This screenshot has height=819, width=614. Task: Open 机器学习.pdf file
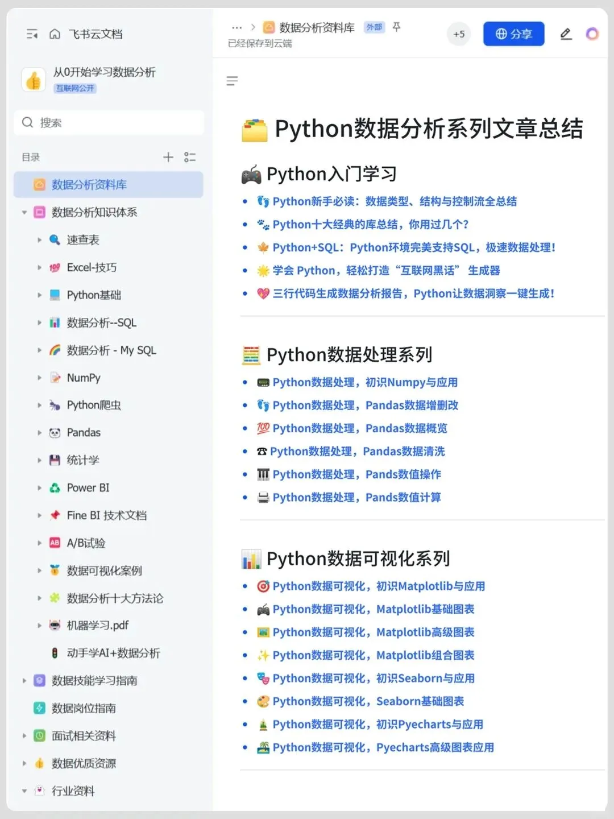click(x=98, y=626)
